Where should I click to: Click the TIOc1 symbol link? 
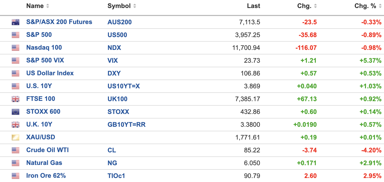116,176
